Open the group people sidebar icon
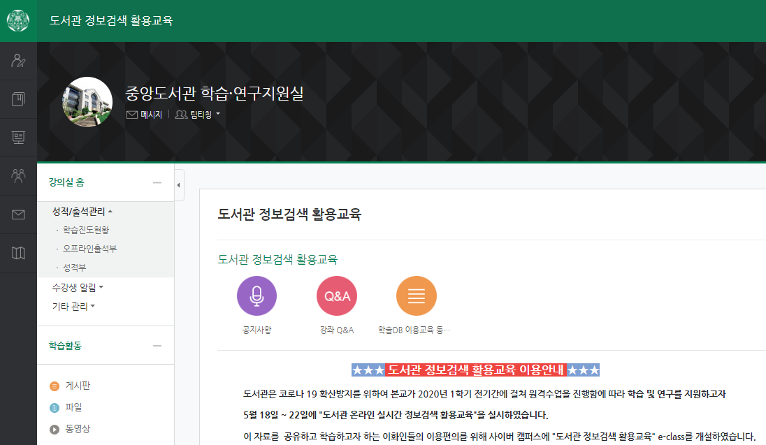This screenshot has width=766, height=445. pos(18,176)
